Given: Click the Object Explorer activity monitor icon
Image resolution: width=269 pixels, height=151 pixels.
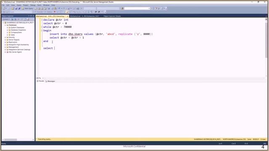Looking at the screenshot, I should pyautogui.click(x=28, y=19).
